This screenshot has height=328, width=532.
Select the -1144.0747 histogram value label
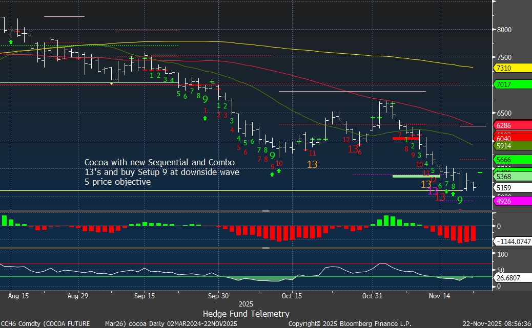(x=511, y=241)
